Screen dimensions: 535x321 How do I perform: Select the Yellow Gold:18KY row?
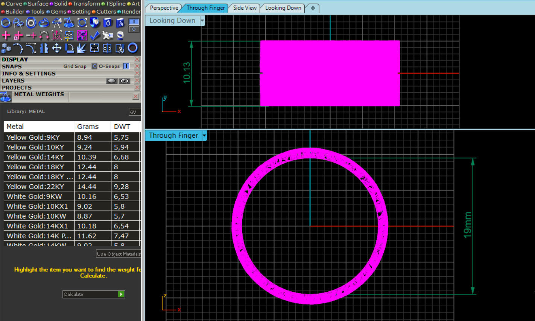pos(72,167)
